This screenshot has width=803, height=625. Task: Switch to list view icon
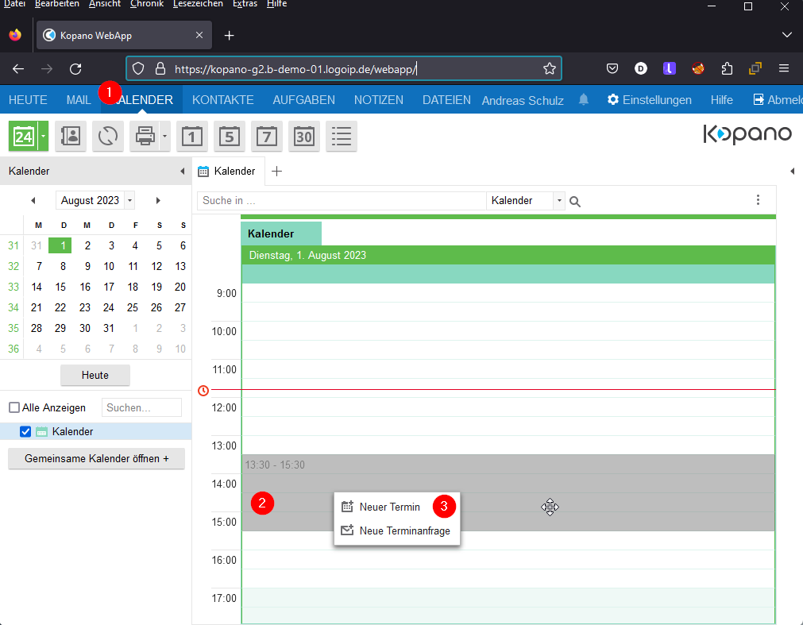pyautogui.click(x=342, y=137)
